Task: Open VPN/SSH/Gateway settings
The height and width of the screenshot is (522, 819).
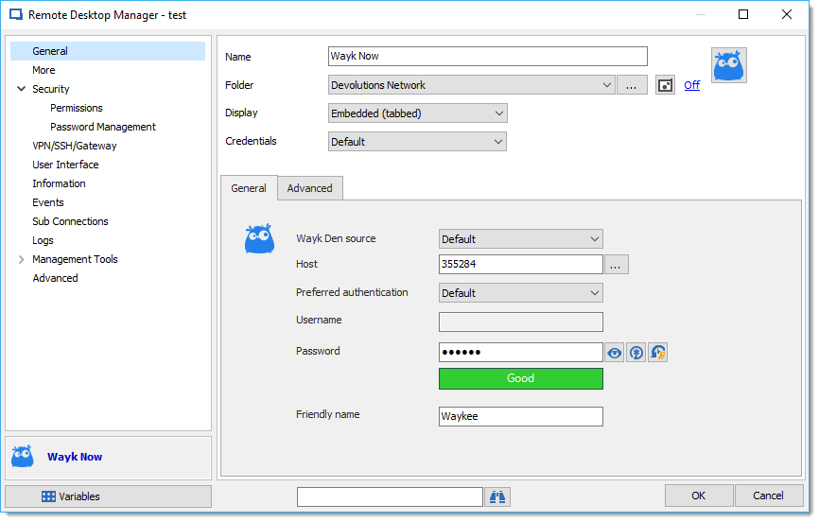Action: click(x=75, y=146)
